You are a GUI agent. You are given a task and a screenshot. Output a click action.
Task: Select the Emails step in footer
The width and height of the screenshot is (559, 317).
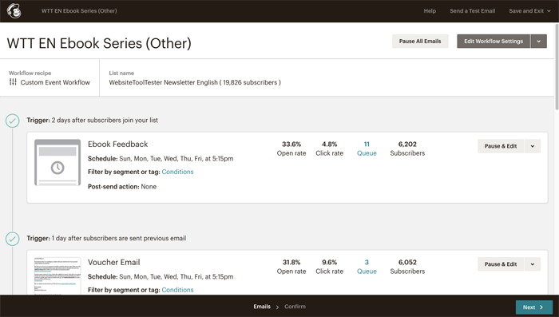tap(262, 307)
